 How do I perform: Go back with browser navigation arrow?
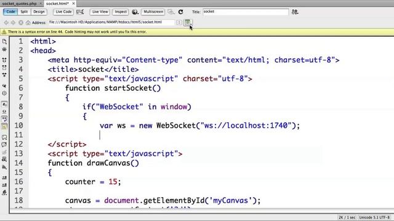(x=6, y=23)
